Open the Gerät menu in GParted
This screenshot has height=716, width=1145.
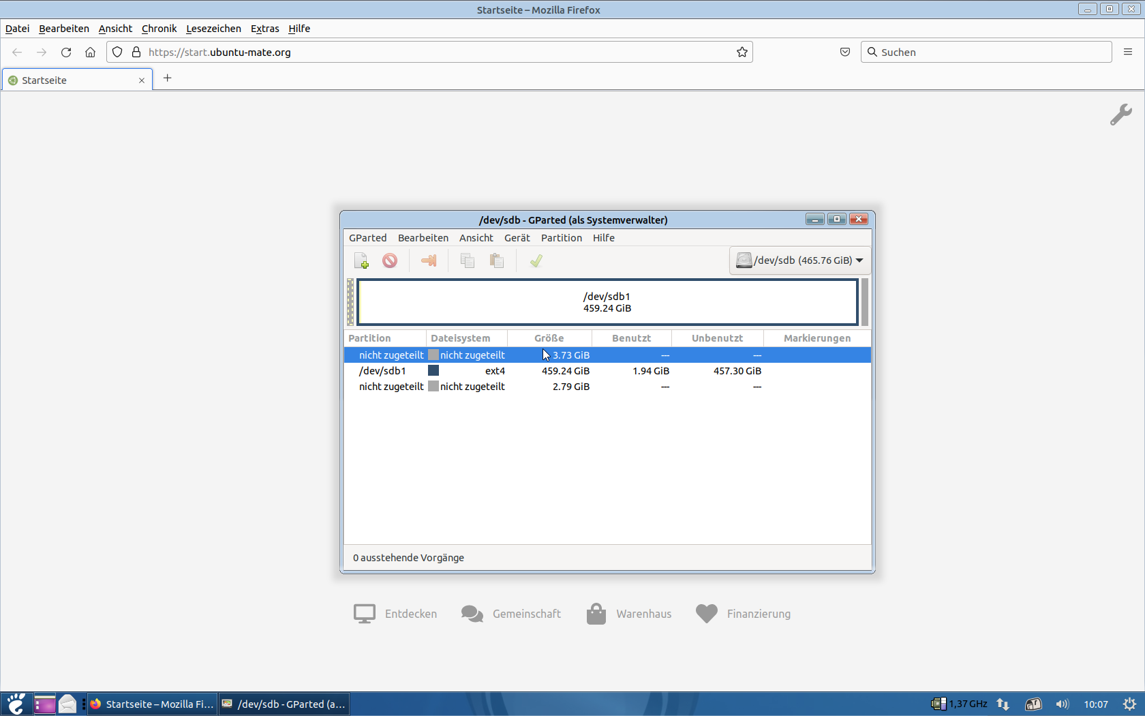coord(517,238)
